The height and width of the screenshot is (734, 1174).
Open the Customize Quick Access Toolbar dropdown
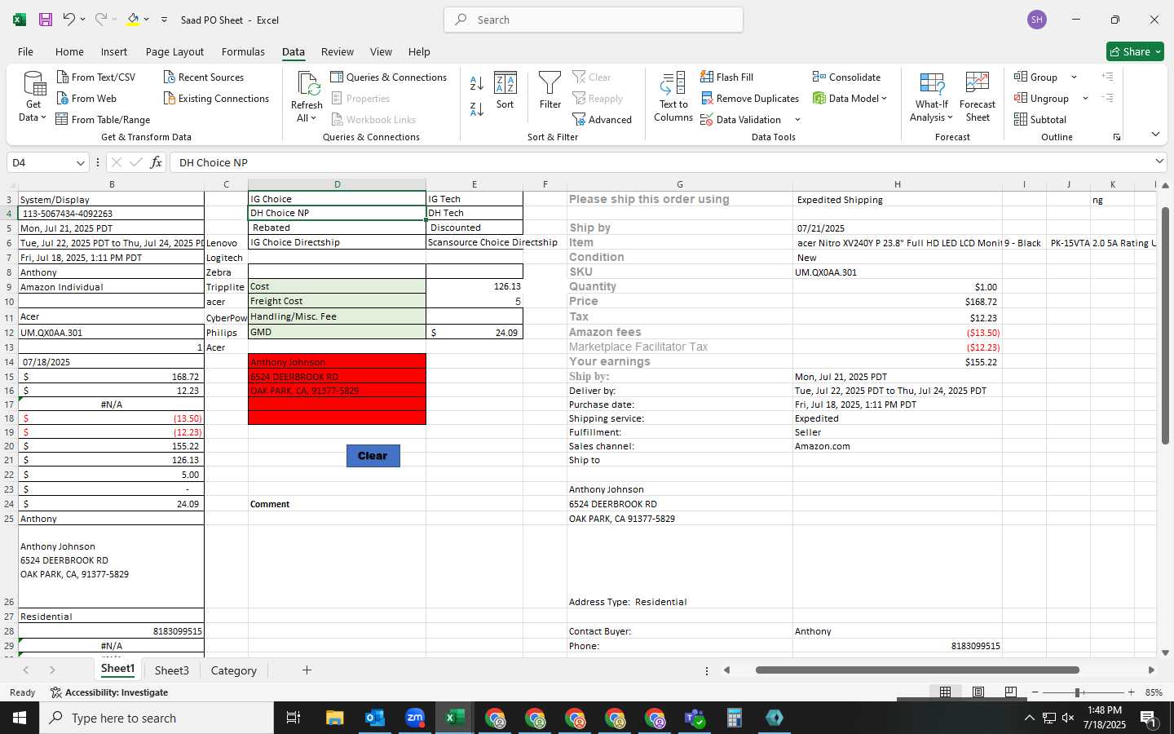point(164,20)
